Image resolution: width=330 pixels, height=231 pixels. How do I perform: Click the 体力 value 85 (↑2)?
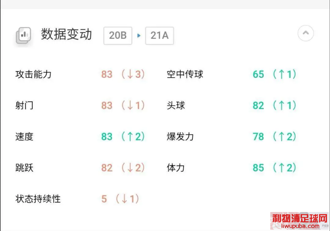tap(275, 168)
